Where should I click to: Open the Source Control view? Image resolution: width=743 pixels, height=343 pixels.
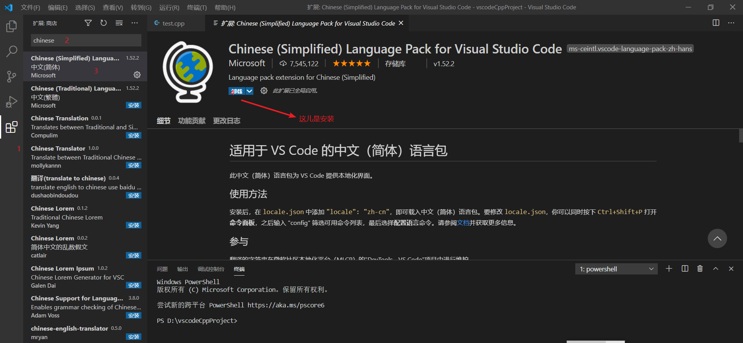point(12,76)
